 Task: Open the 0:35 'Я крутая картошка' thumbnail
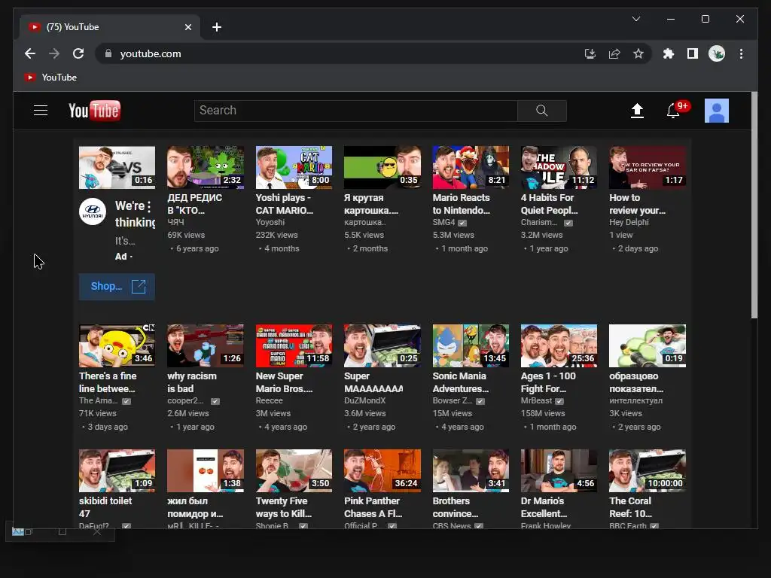tap(382, 168)
